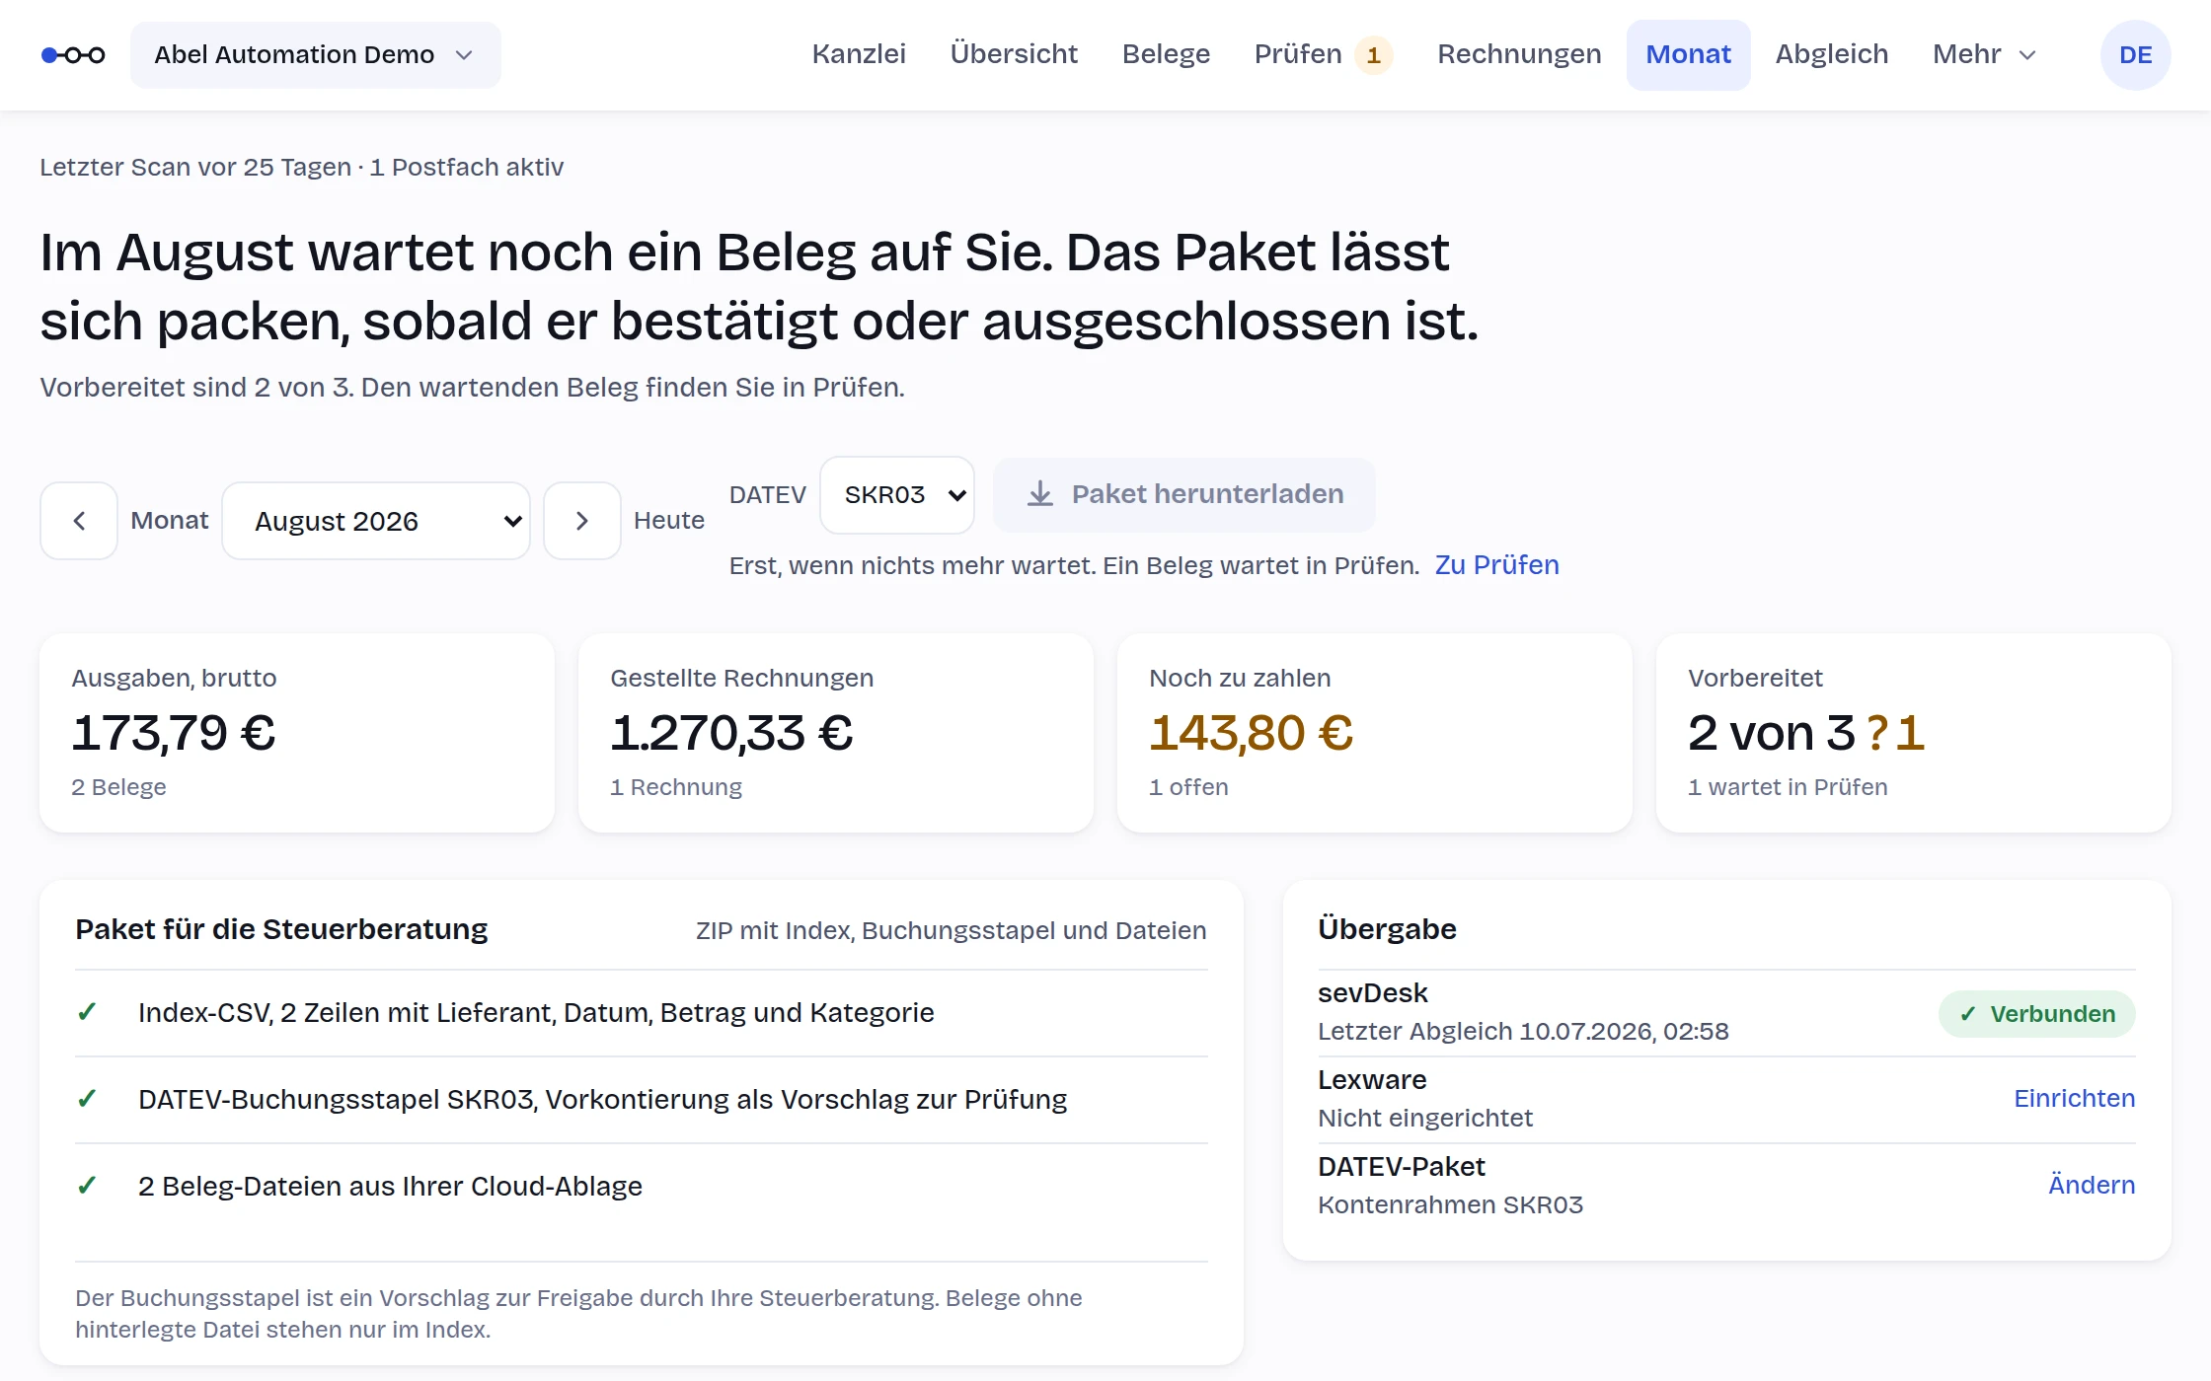2211x1381 pixels.
Task: Jump to Heute
Action: pos(669,521)
